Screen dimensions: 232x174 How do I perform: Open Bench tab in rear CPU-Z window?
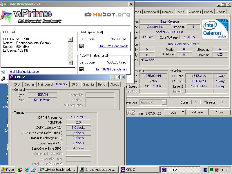[208, 12]
